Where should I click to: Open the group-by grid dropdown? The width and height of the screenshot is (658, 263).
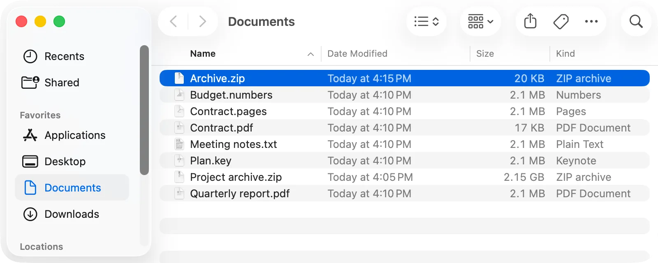[480, 21]
